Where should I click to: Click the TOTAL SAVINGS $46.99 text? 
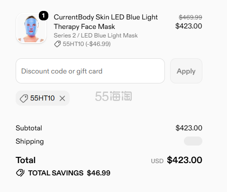pos(69,173)
